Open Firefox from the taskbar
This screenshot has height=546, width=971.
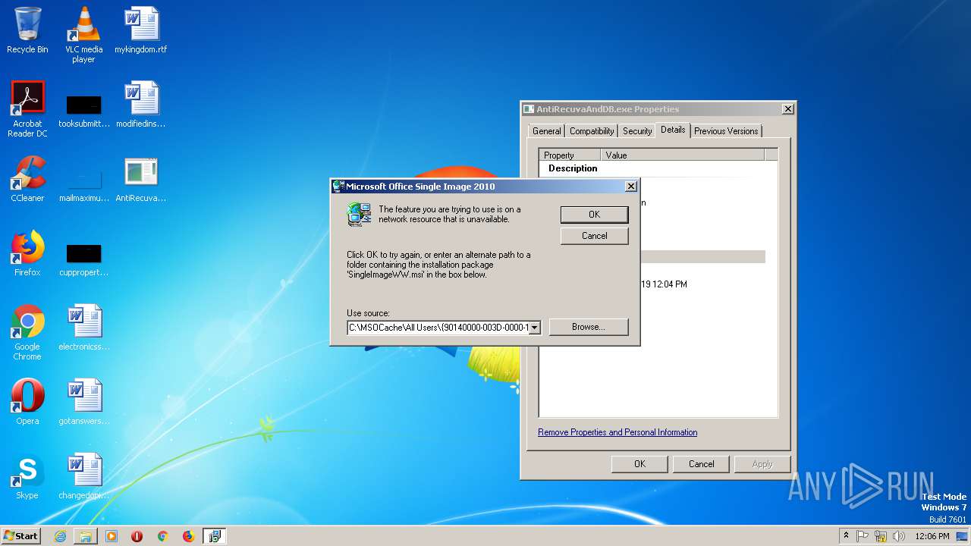[188, 536]
